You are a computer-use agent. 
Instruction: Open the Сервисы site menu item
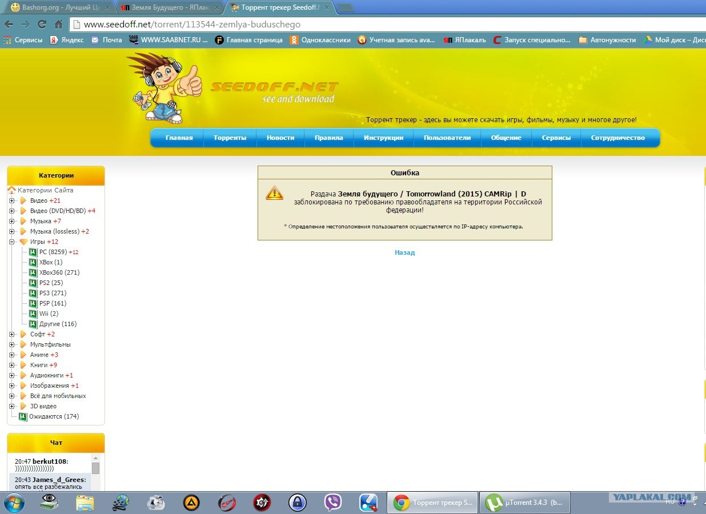[556, 138]
